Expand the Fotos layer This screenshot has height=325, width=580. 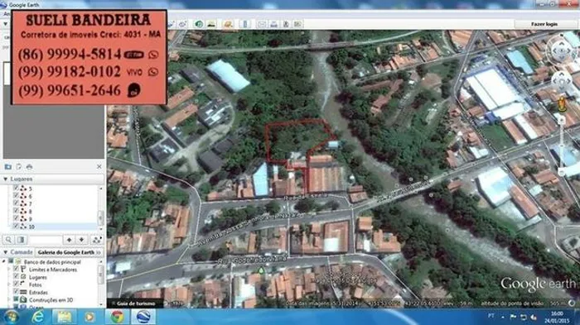coord(9,284)
